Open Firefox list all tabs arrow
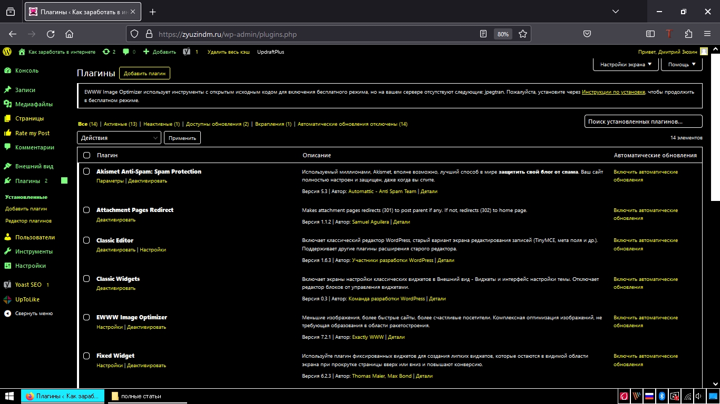The width and height of the screenshot is (720, 404). click(616, 12)
